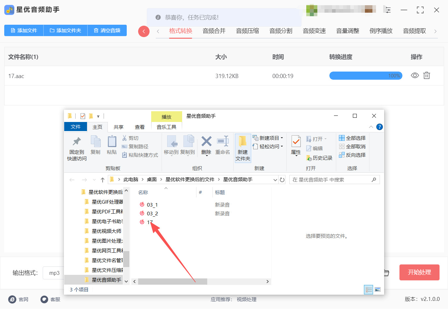Image resolution: width=448 pixels, height=309 pixels.
Task: Open the address bar dropdown in Explorer
Action: 275,179
